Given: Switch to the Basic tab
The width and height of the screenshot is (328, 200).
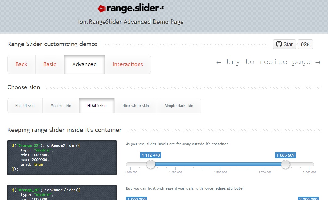Looking at the screenshot, I should pos(49,64).
